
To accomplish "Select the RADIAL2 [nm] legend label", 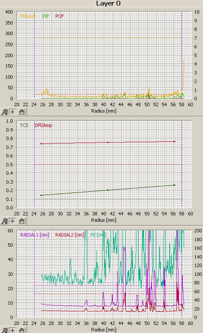I will click(x=70, y=235).
